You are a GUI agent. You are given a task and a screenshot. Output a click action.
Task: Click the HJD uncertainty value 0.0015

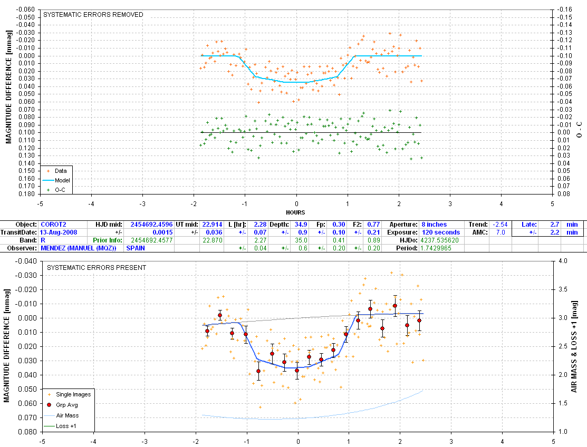[x=162, y=232]
